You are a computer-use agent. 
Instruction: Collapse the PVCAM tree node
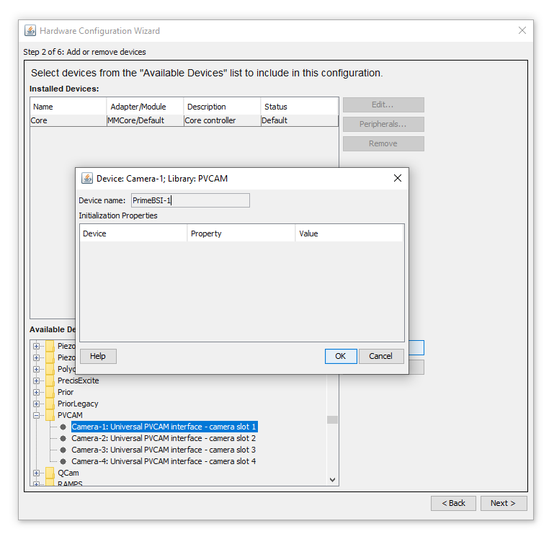pyautogui.click(x=36, y=416)
